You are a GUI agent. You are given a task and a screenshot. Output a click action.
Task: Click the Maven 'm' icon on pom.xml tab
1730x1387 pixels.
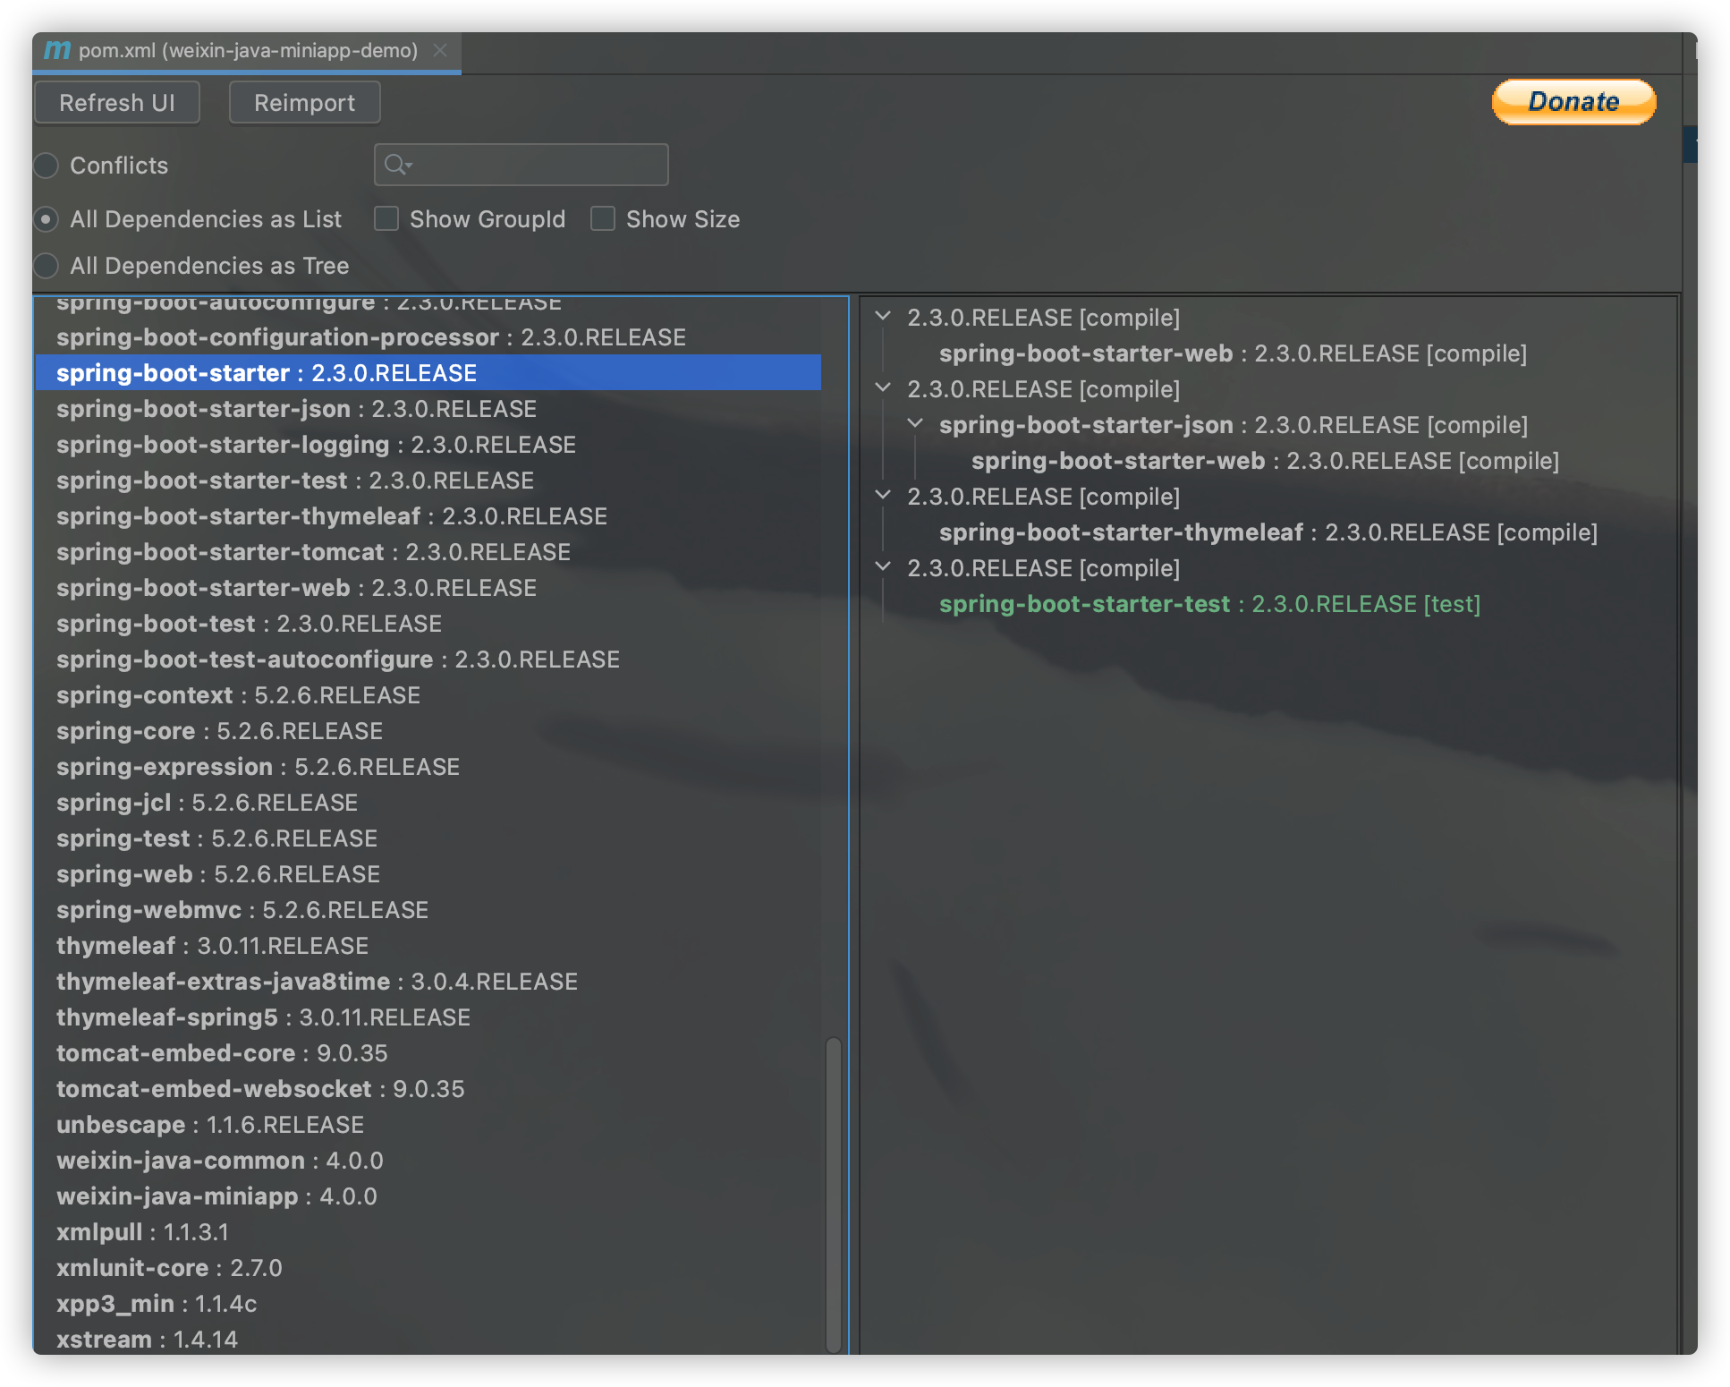click(x=57, y=50)
